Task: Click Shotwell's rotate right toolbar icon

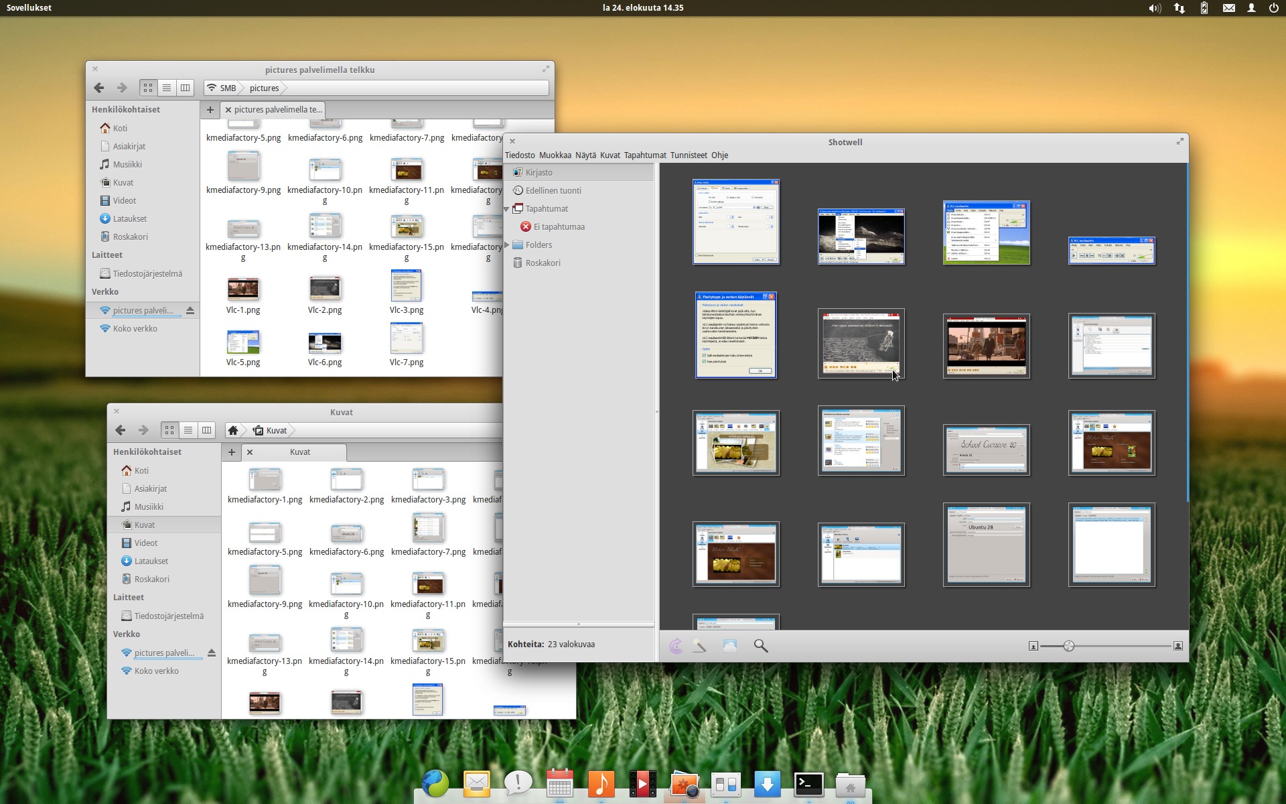Action: (676, 646)
